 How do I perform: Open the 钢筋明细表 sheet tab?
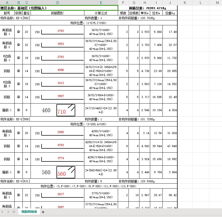pyautogui.click(x=29, y=212)
